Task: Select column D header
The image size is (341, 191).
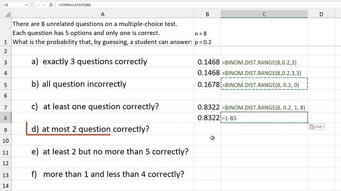Action: [x=321, y=14]
